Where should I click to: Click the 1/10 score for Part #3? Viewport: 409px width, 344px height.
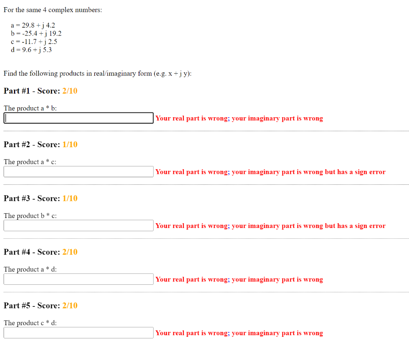coord(69,198)
